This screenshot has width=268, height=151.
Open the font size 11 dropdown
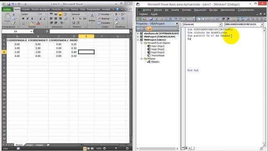(x=46, y=14)
